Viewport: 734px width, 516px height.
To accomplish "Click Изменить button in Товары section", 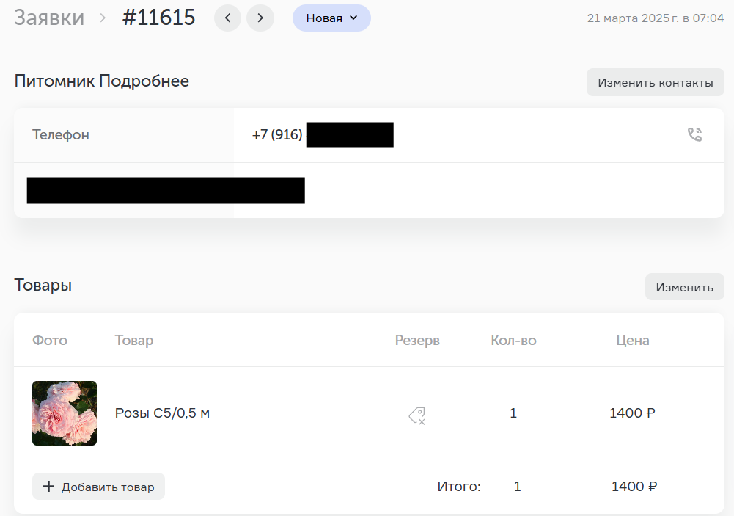I will (x=684, y=287).
